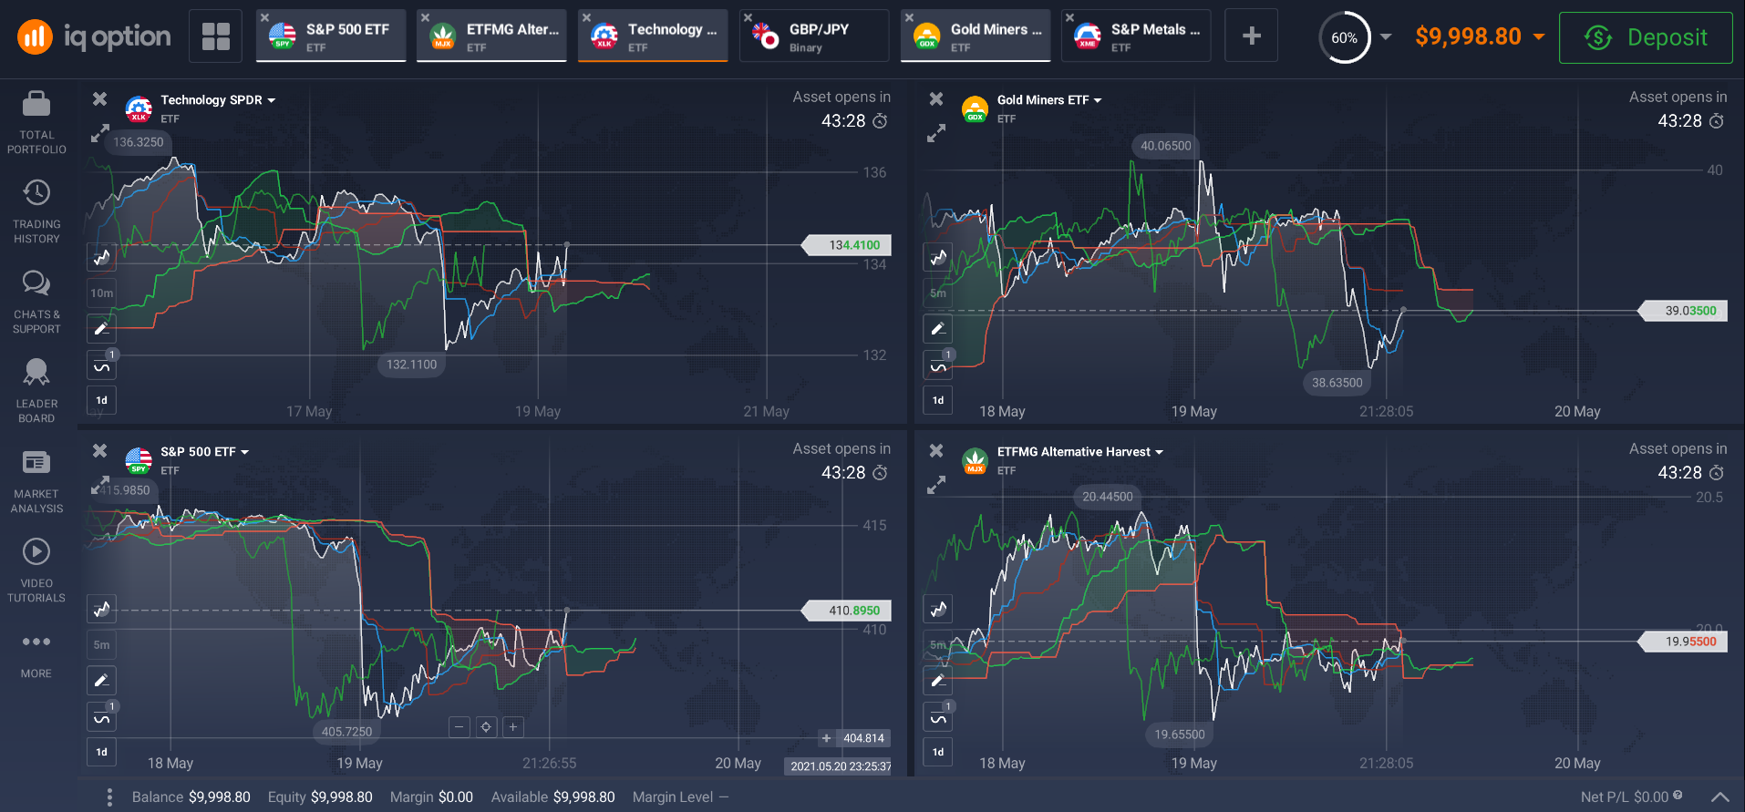Open chart type selector on Technology SPDR
Screen dimensions: 1745x812
[x=101, y=258]
